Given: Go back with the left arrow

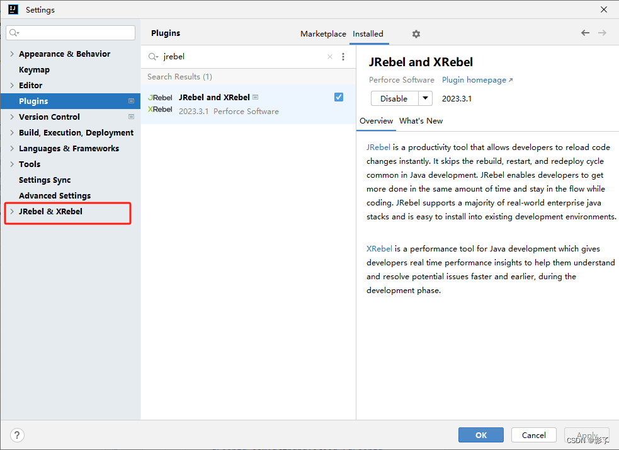Looking at the screenshot, I should (x=585, y=33).
